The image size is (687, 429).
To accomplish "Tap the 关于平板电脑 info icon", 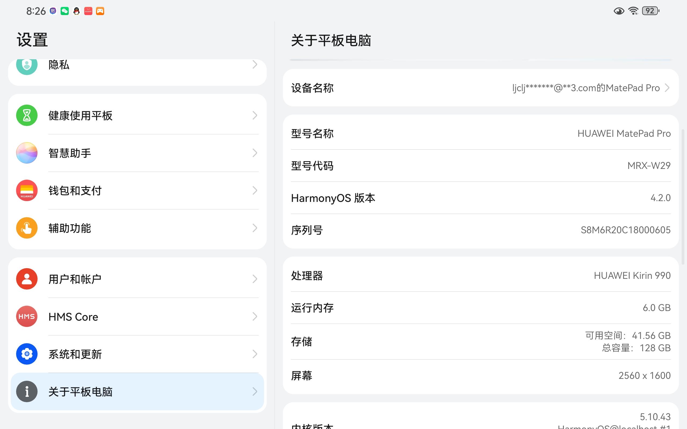I will [27, 391].
